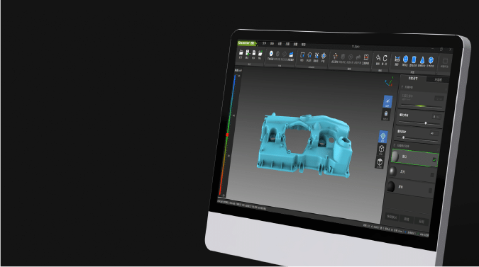Click the open folder icon in toolbar
The height and width of the screenshot is (267, 479).
pos(241,52)
